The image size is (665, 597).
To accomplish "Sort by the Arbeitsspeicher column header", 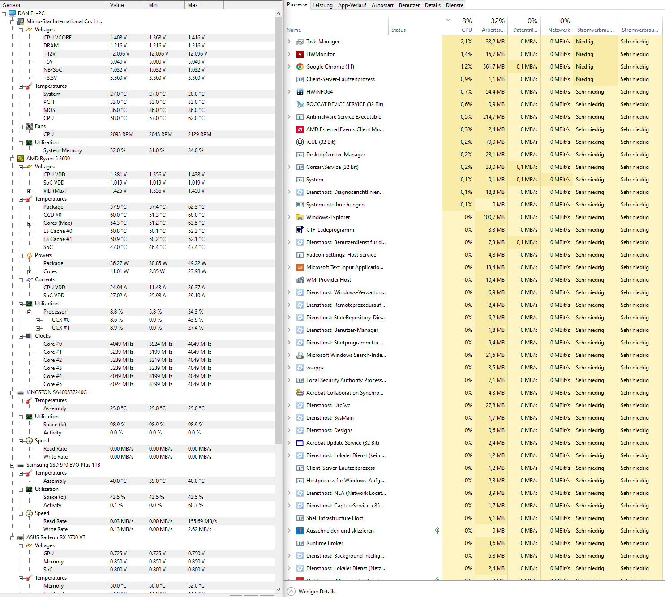I will (491, 25).
